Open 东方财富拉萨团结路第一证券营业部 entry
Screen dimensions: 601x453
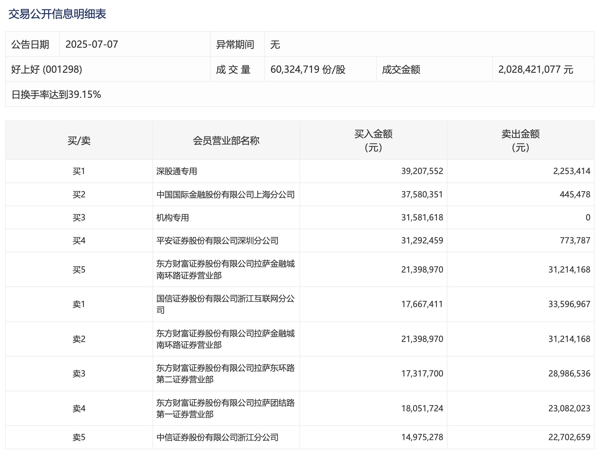pyautogui.click(x=225, y=408)
